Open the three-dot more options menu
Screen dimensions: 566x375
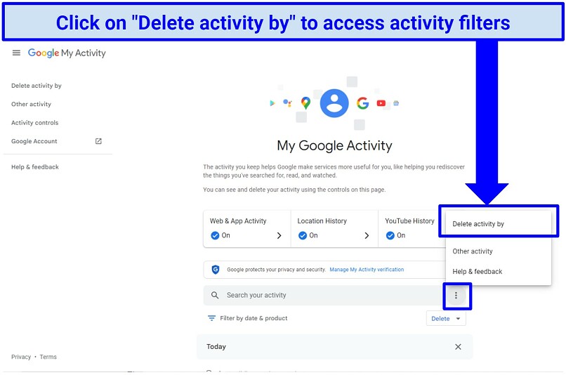point(456,296)
